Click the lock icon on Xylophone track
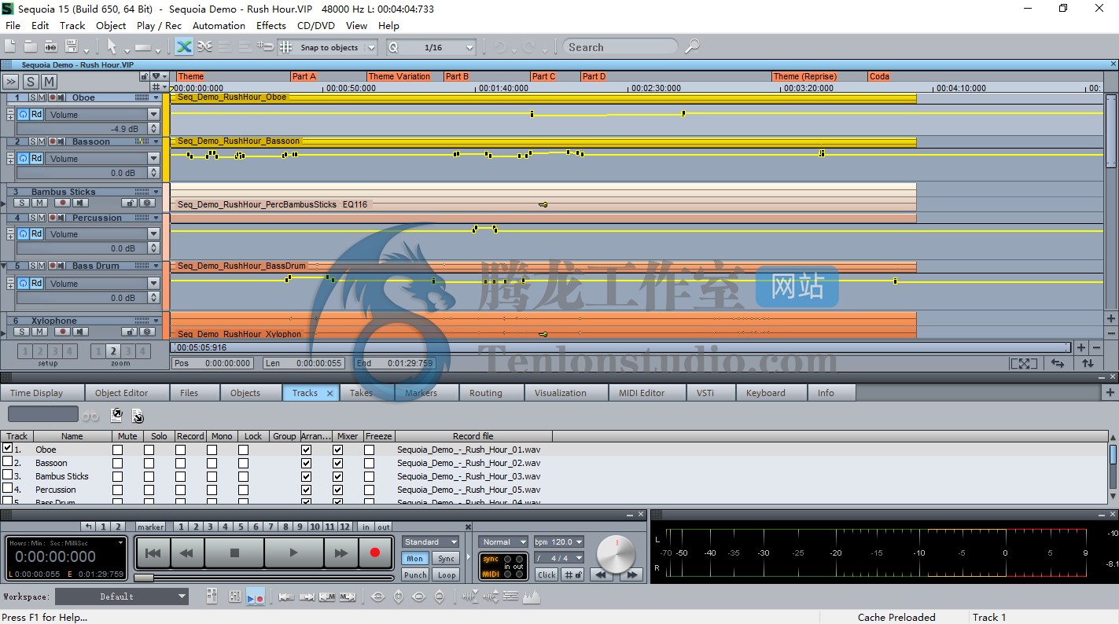The width and height of the screenshot is (1119, 624). [131, 332]
